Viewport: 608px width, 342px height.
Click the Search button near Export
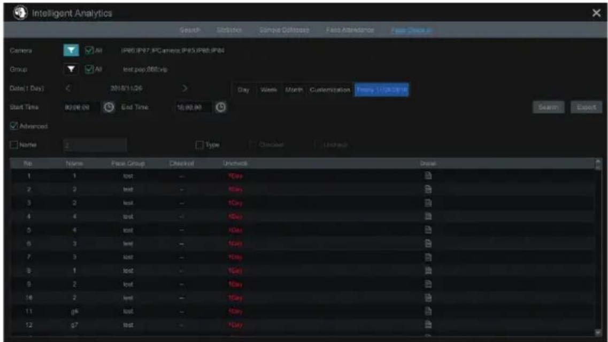point(549,107)
